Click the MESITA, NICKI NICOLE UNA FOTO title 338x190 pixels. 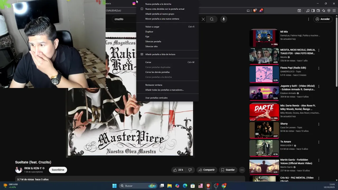[x=298, y=51]
